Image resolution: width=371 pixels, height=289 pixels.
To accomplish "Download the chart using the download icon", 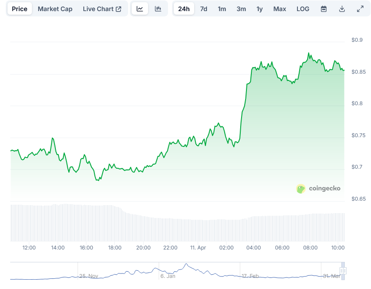I will coord(341,8).
